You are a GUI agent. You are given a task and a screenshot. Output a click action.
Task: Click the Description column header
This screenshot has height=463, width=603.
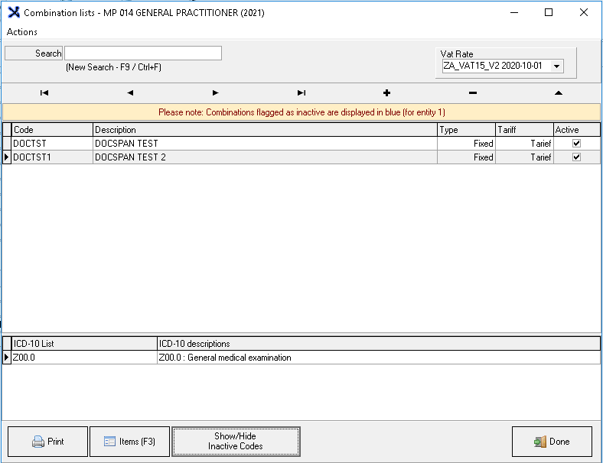pos(264,130)
